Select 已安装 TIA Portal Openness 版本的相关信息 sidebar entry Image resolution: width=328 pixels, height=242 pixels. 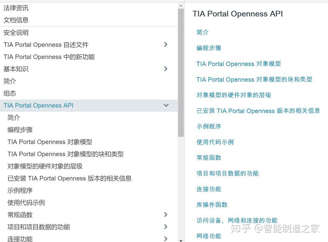coord(69,178)
